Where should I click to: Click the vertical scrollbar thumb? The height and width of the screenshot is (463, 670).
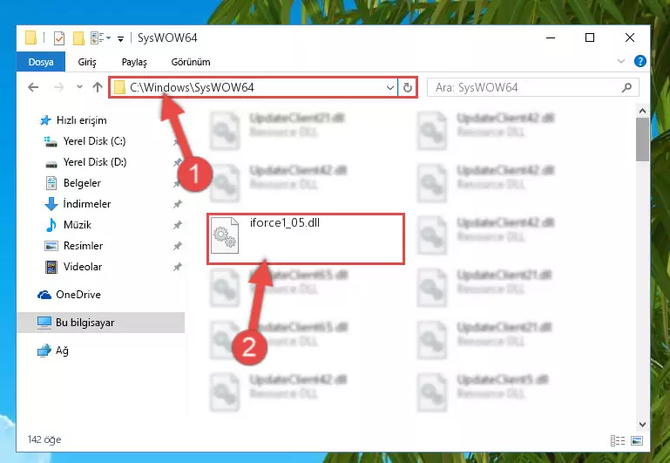642,140
